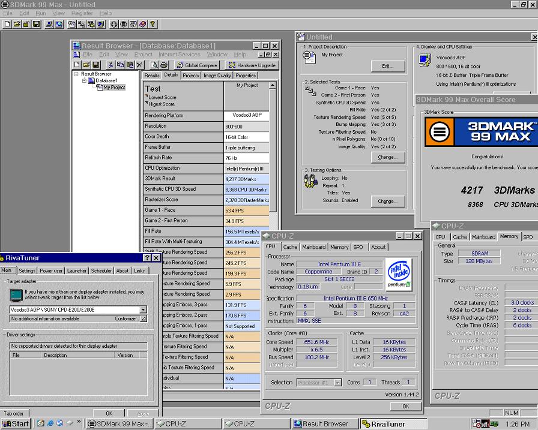Open the target adapter dropdown in RivaTuner

tap(144, 309)
